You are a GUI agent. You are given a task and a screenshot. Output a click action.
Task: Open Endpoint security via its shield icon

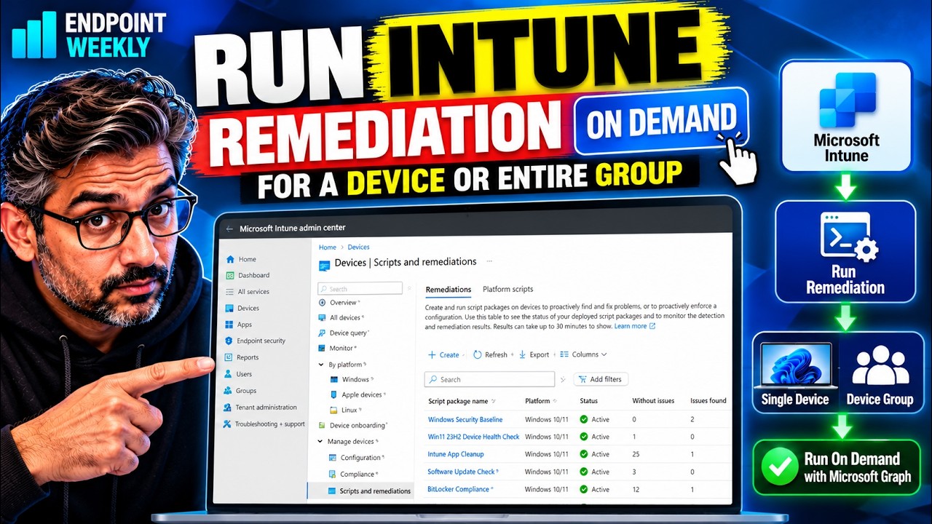coord(229,341)
